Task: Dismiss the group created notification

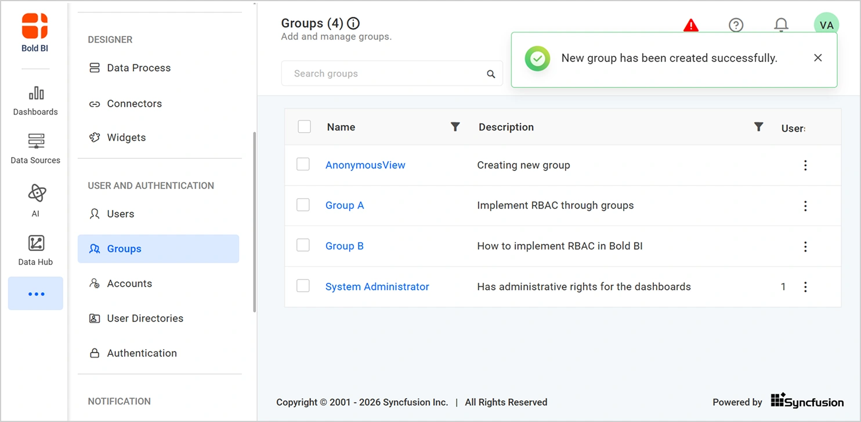Action: tap(818, 58)
